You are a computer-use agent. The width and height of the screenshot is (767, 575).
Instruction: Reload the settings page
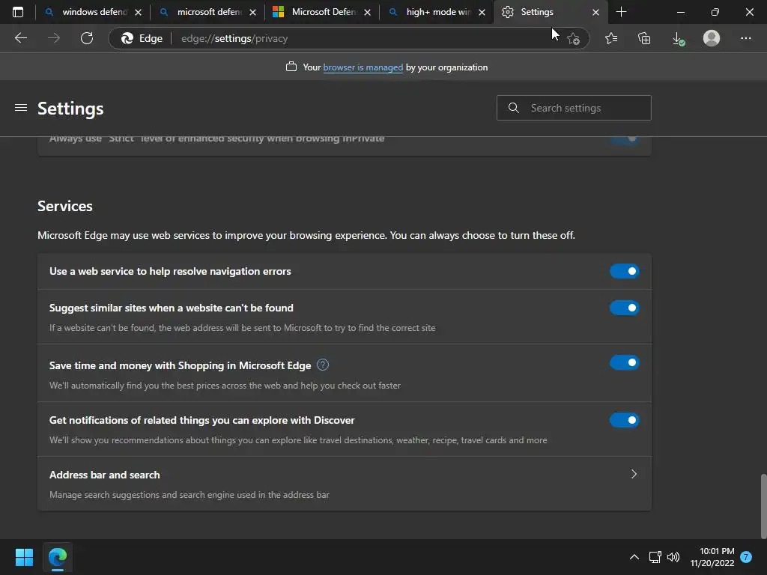pyautogui.click(x=87, y=38)
